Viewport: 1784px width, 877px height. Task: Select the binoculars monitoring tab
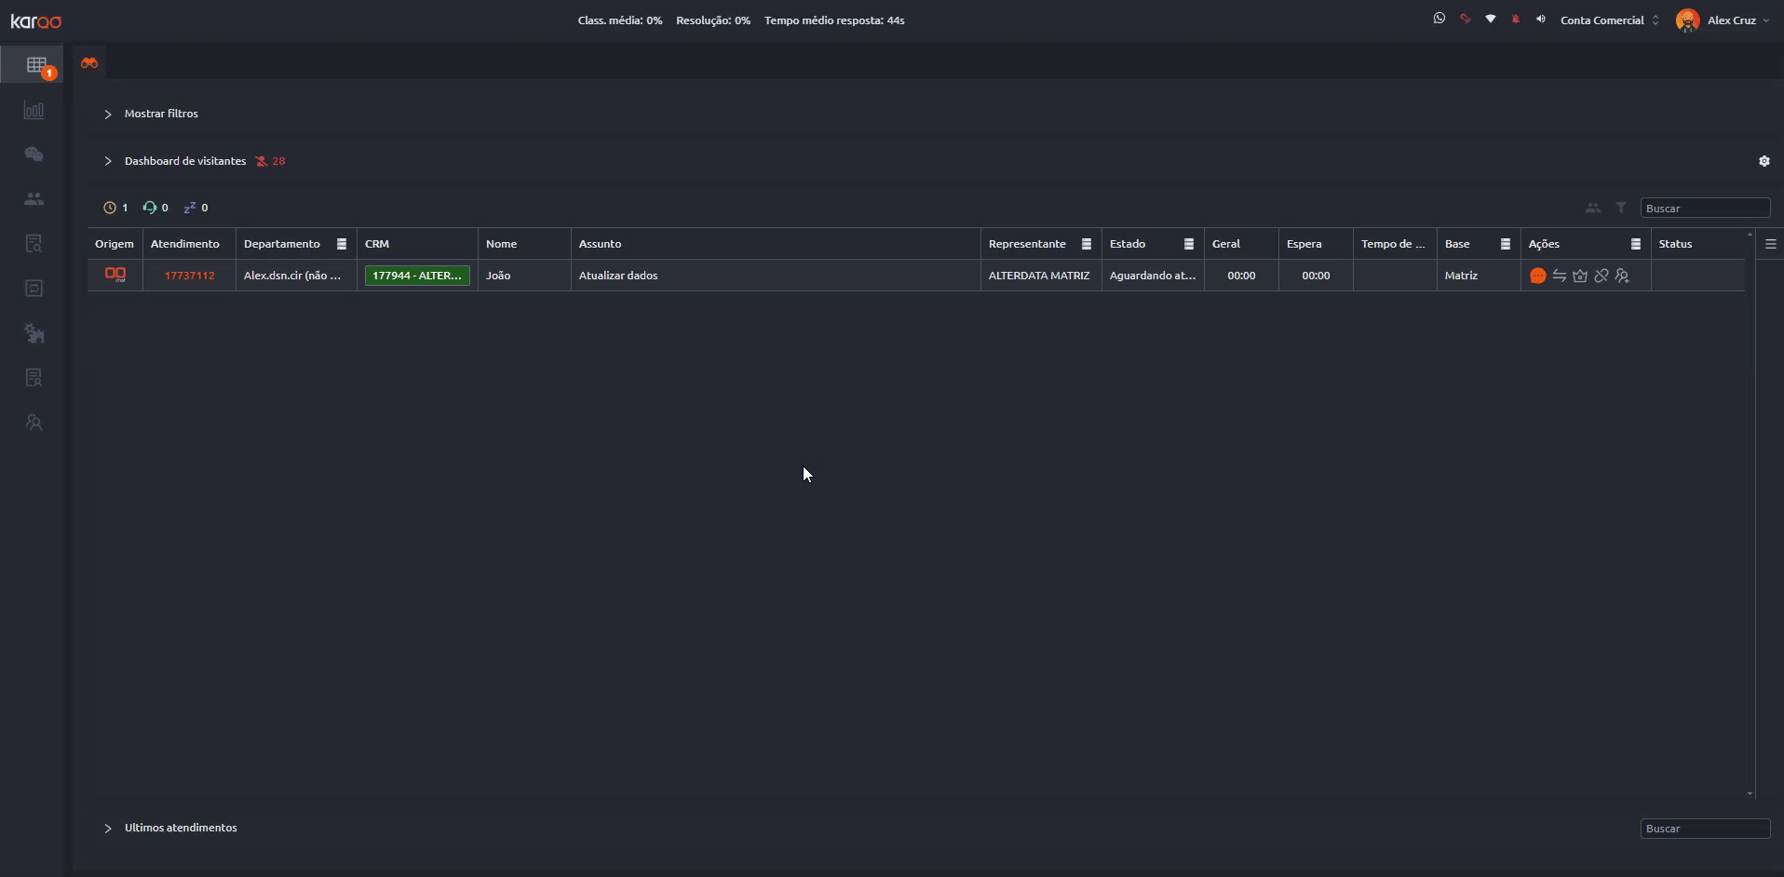click(89, 62)
